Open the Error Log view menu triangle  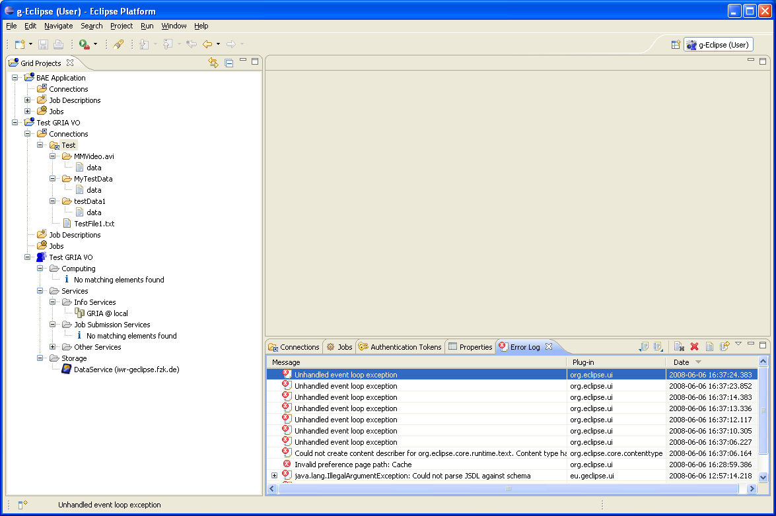pos(738,344)
